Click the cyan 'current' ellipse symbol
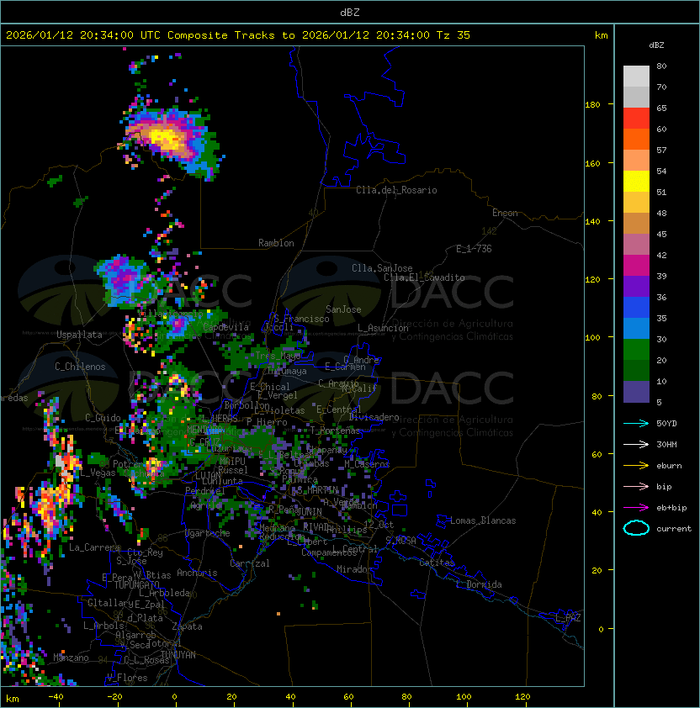700x708 pixels. (x=636, y=528)
